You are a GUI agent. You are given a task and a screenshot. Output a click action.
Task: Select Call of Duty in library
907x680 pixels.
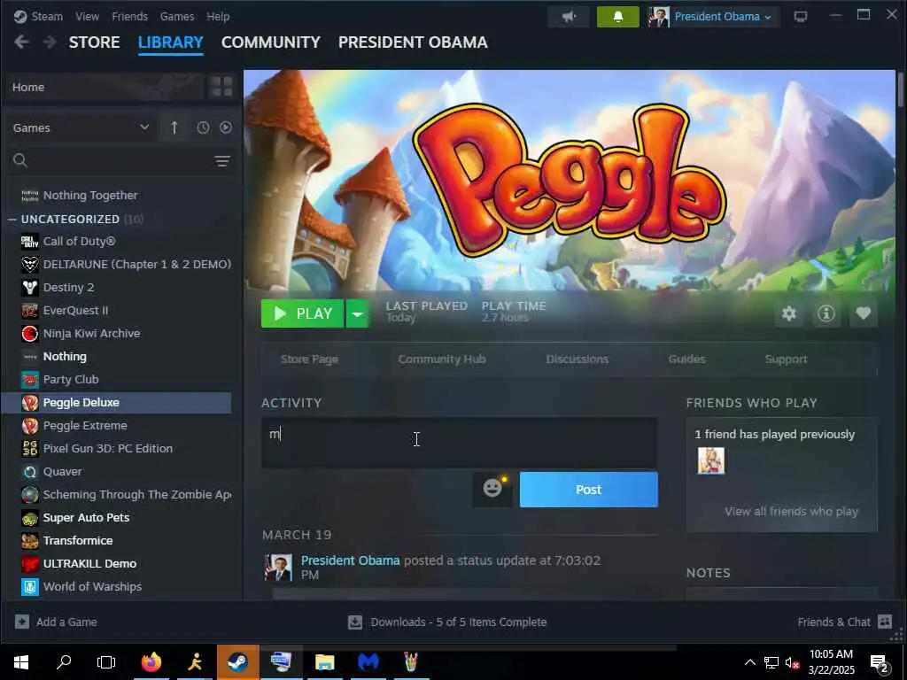[x=79, y=241]
